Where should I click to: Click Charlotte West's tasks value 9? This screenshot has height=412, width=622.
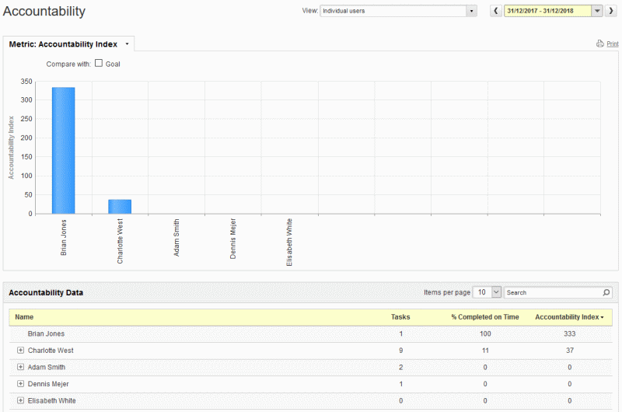click(400, 350)
